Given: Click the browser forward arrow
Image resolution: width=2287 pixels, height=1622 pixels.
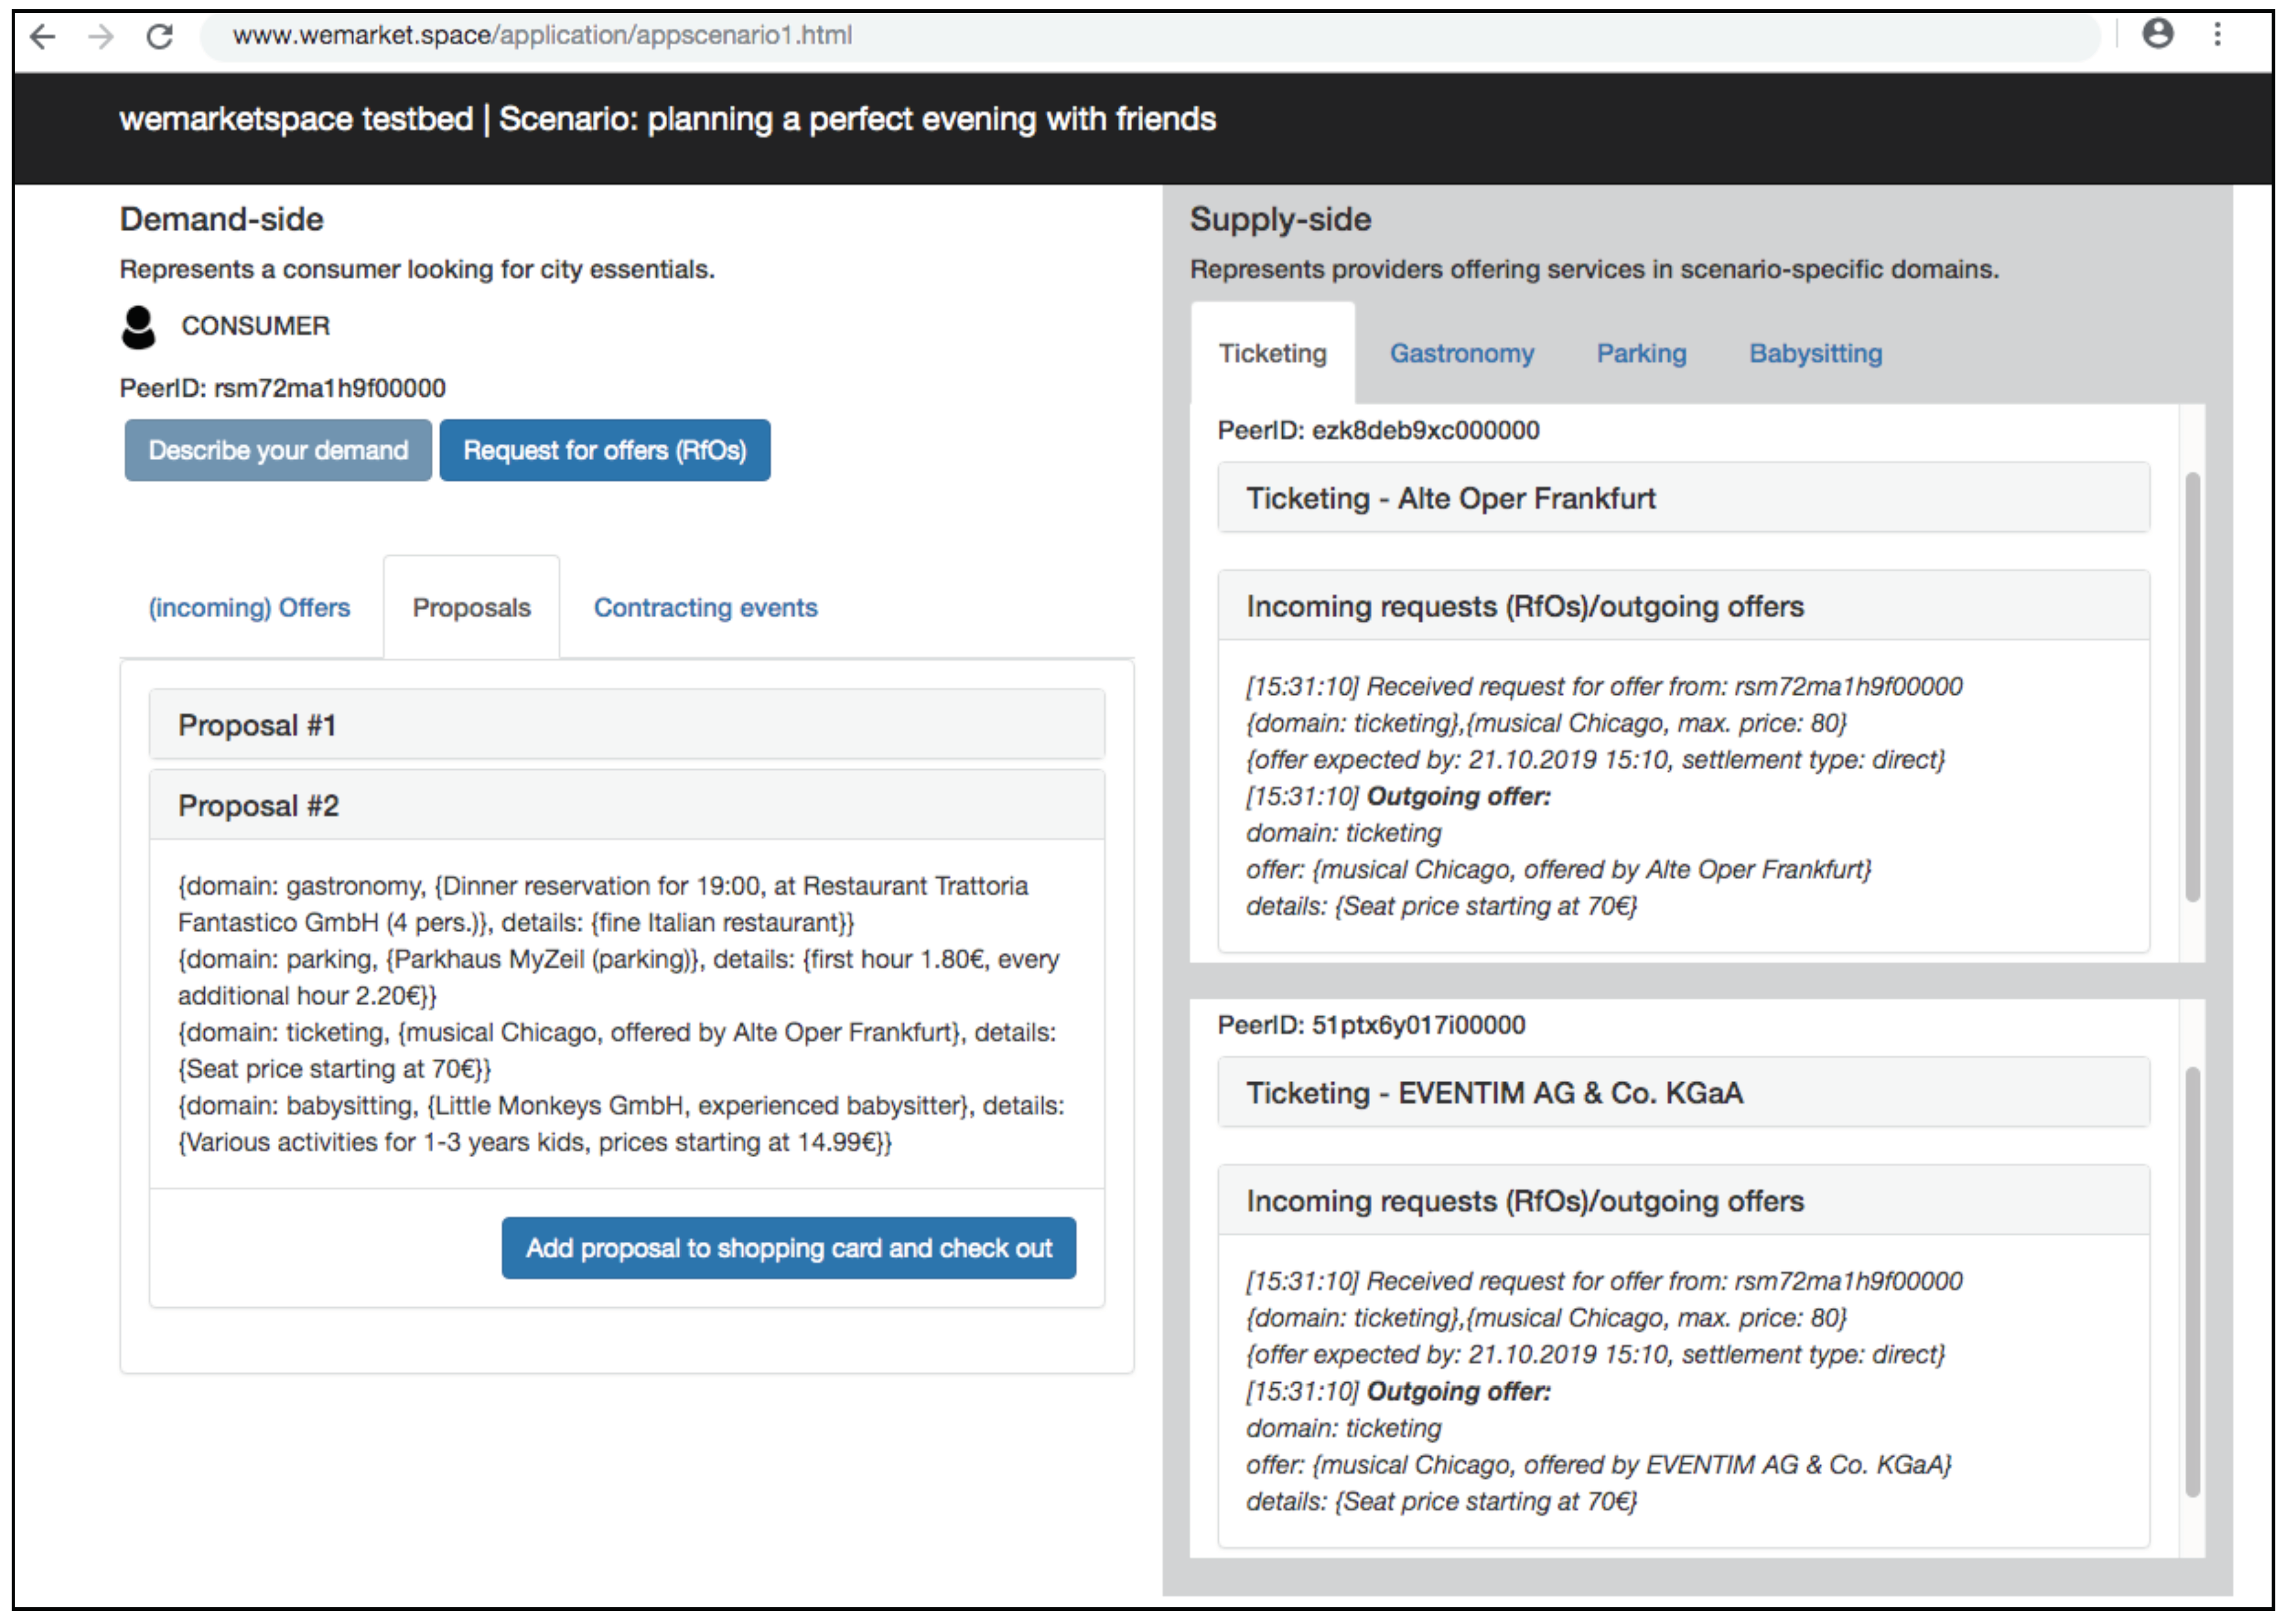Looking at the screenshot, I should pos(101,37).
